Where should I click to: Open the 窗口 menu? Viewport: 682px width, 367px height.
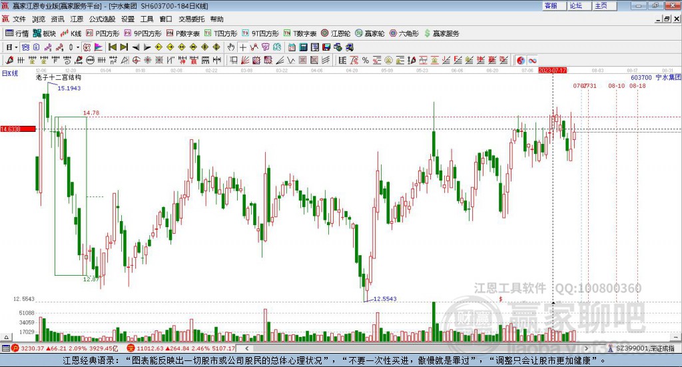click(x=166, y=19)
